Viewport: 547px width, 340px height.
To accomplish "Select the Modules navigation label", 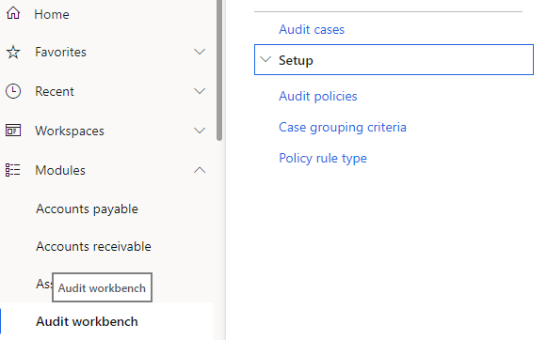I will 60,170.
